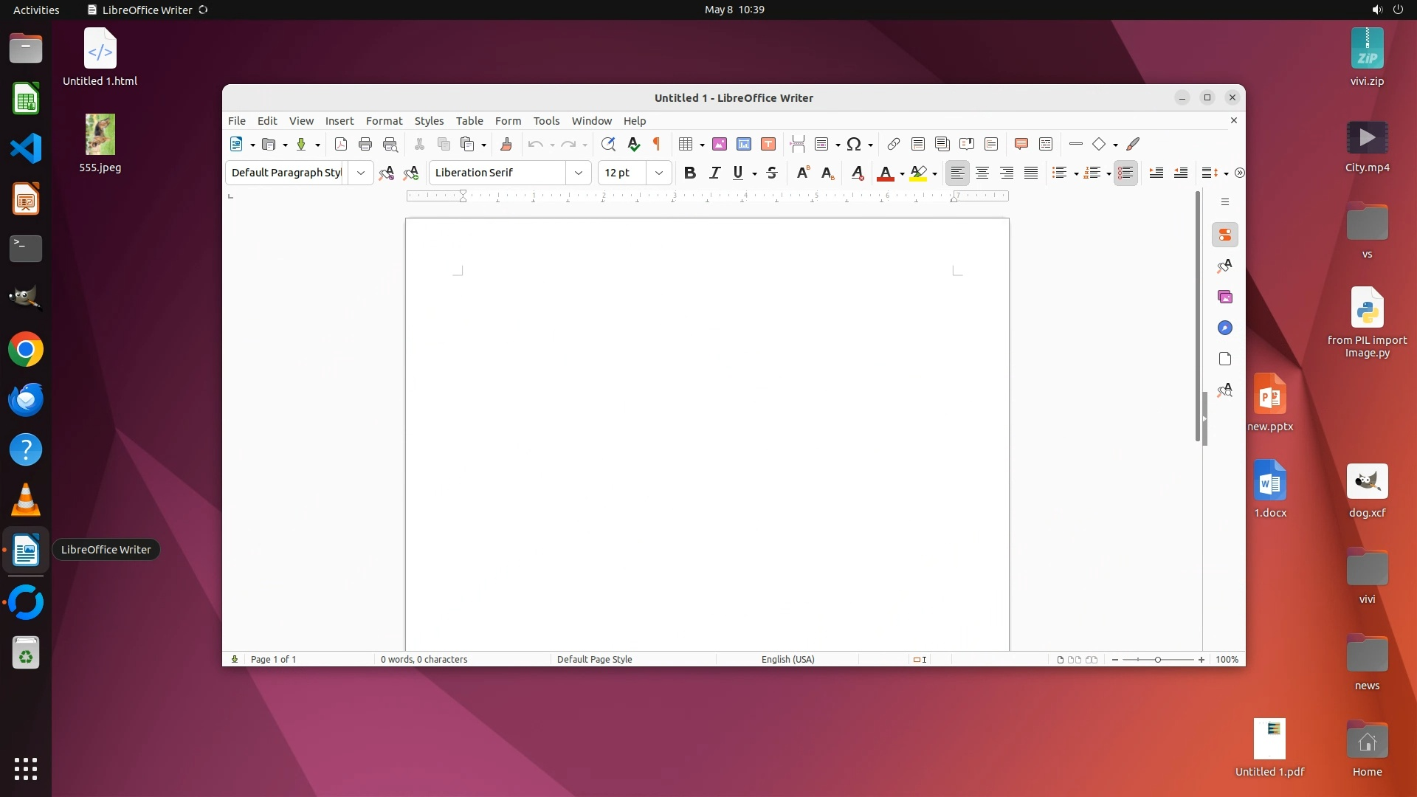Open the Format menu

(384, 120)
